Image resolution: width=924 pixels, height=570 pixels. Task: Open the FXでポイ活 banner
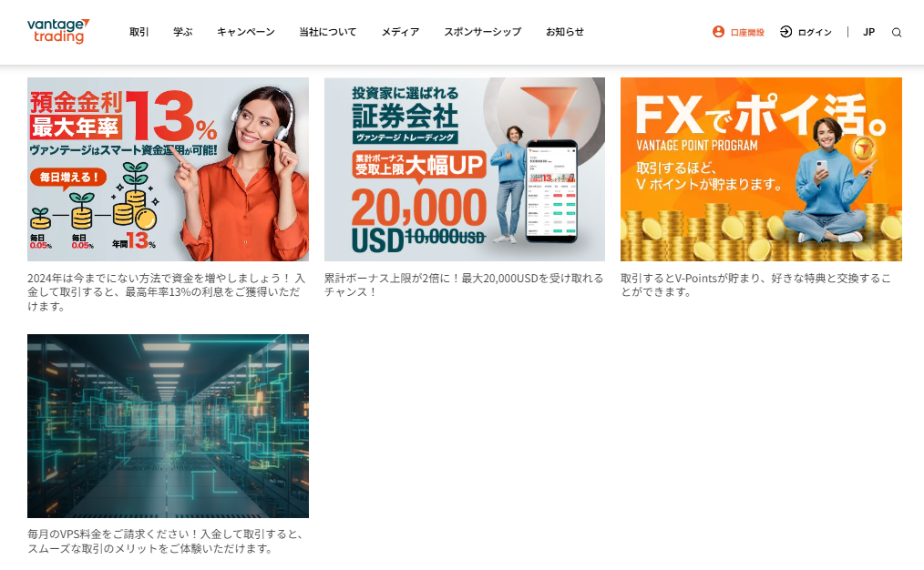coord(761,169)
